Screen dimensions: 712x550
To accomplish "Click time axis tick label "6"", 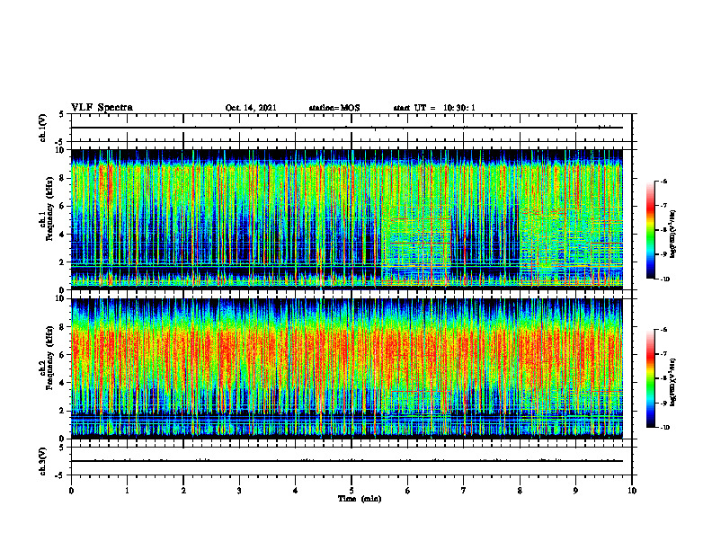I will coord(408,491).
